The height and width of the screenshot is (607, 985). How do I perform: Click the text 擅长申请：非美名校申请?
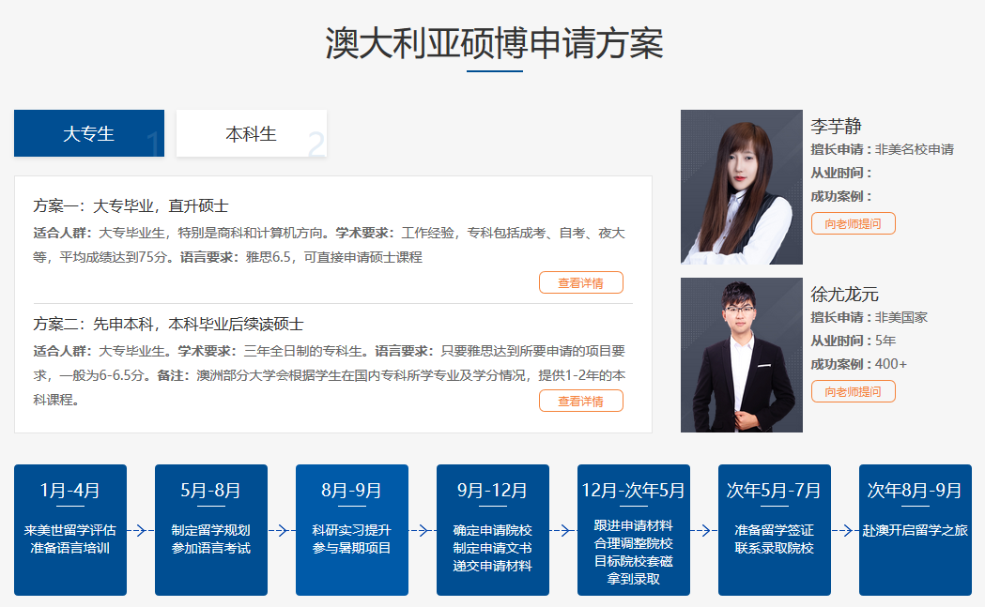point(882,149)
